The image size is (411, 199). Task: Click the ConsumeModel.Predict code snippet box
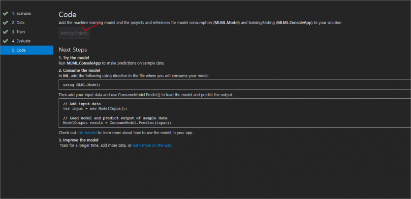(235, 113)
